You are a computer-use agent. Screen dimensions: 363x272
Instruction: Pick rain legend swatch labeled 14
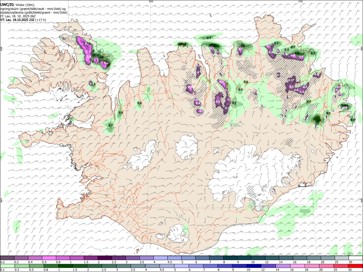point(283,266)
